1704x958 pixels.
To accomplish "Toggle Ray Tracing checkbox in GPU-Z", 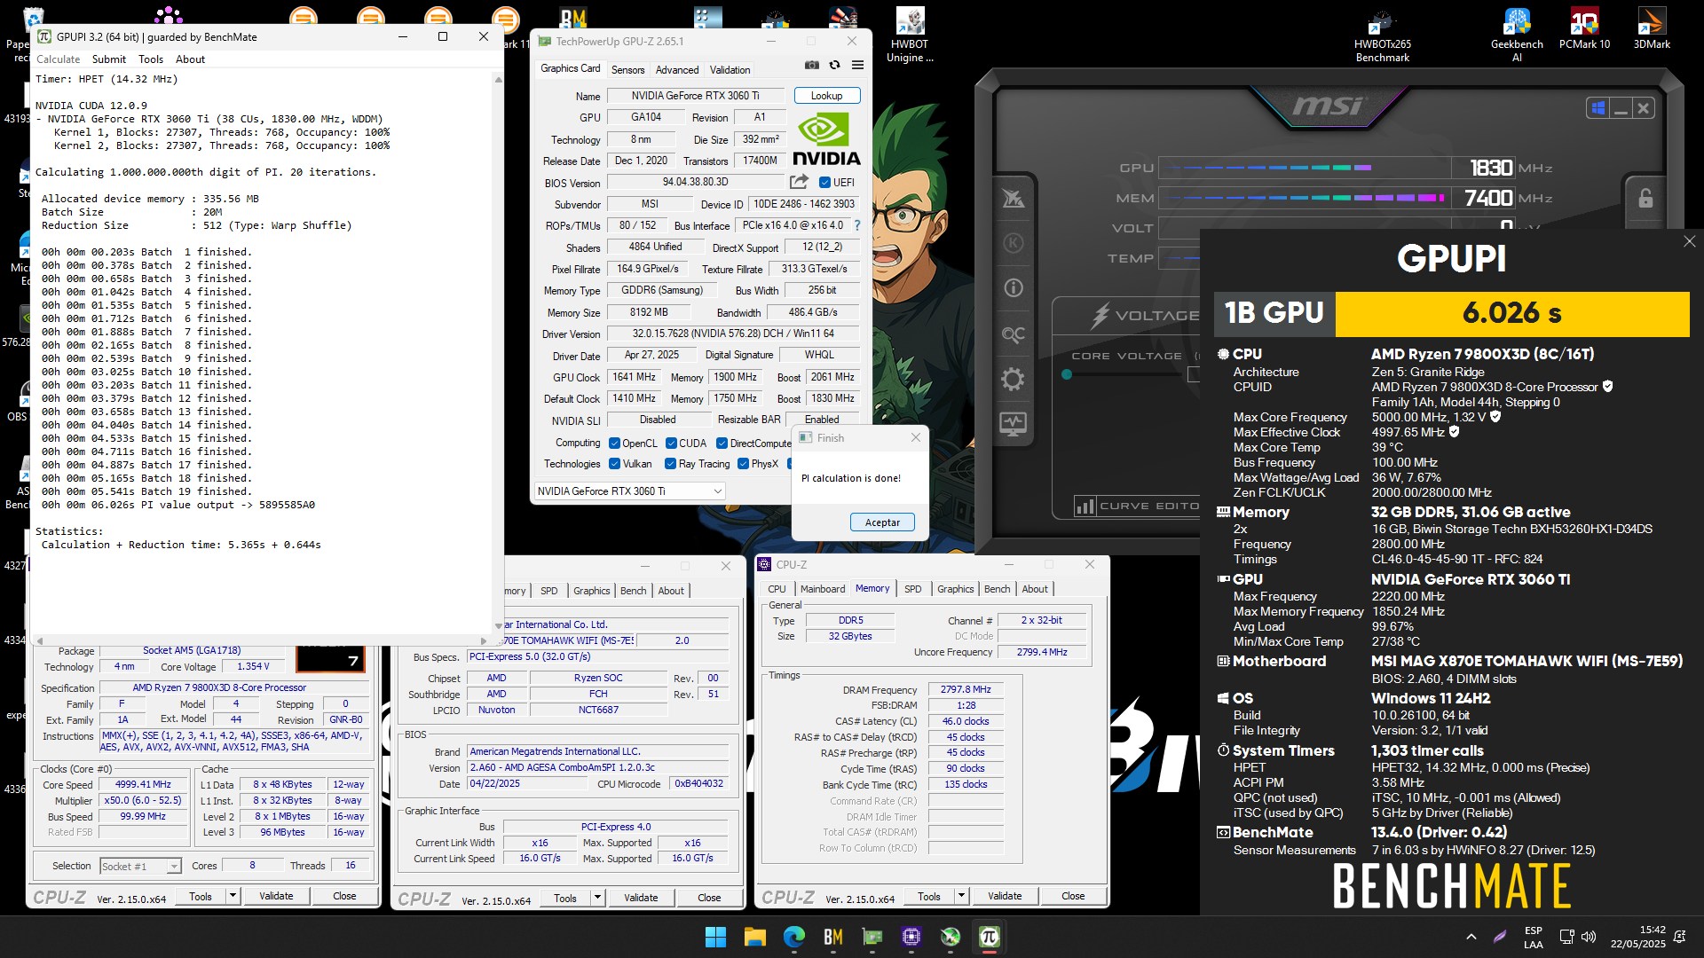I will (x=670, y=464).
